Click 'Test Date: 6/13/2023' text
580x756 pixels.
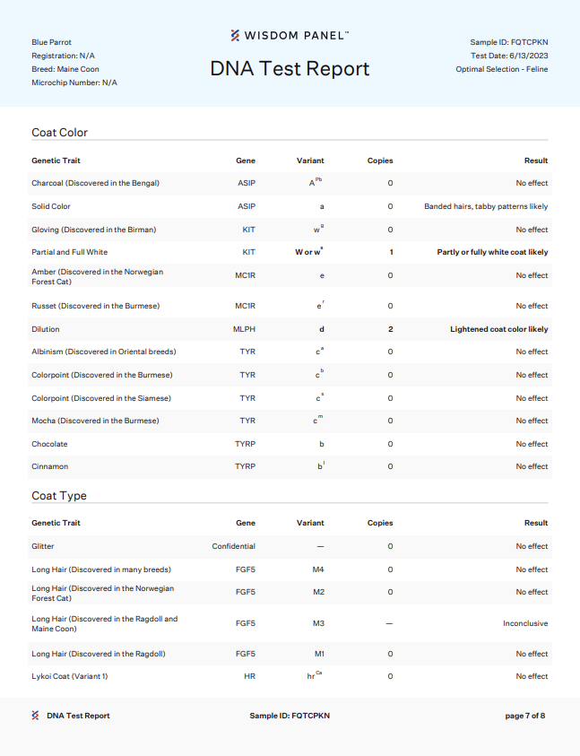pos(509,56)
